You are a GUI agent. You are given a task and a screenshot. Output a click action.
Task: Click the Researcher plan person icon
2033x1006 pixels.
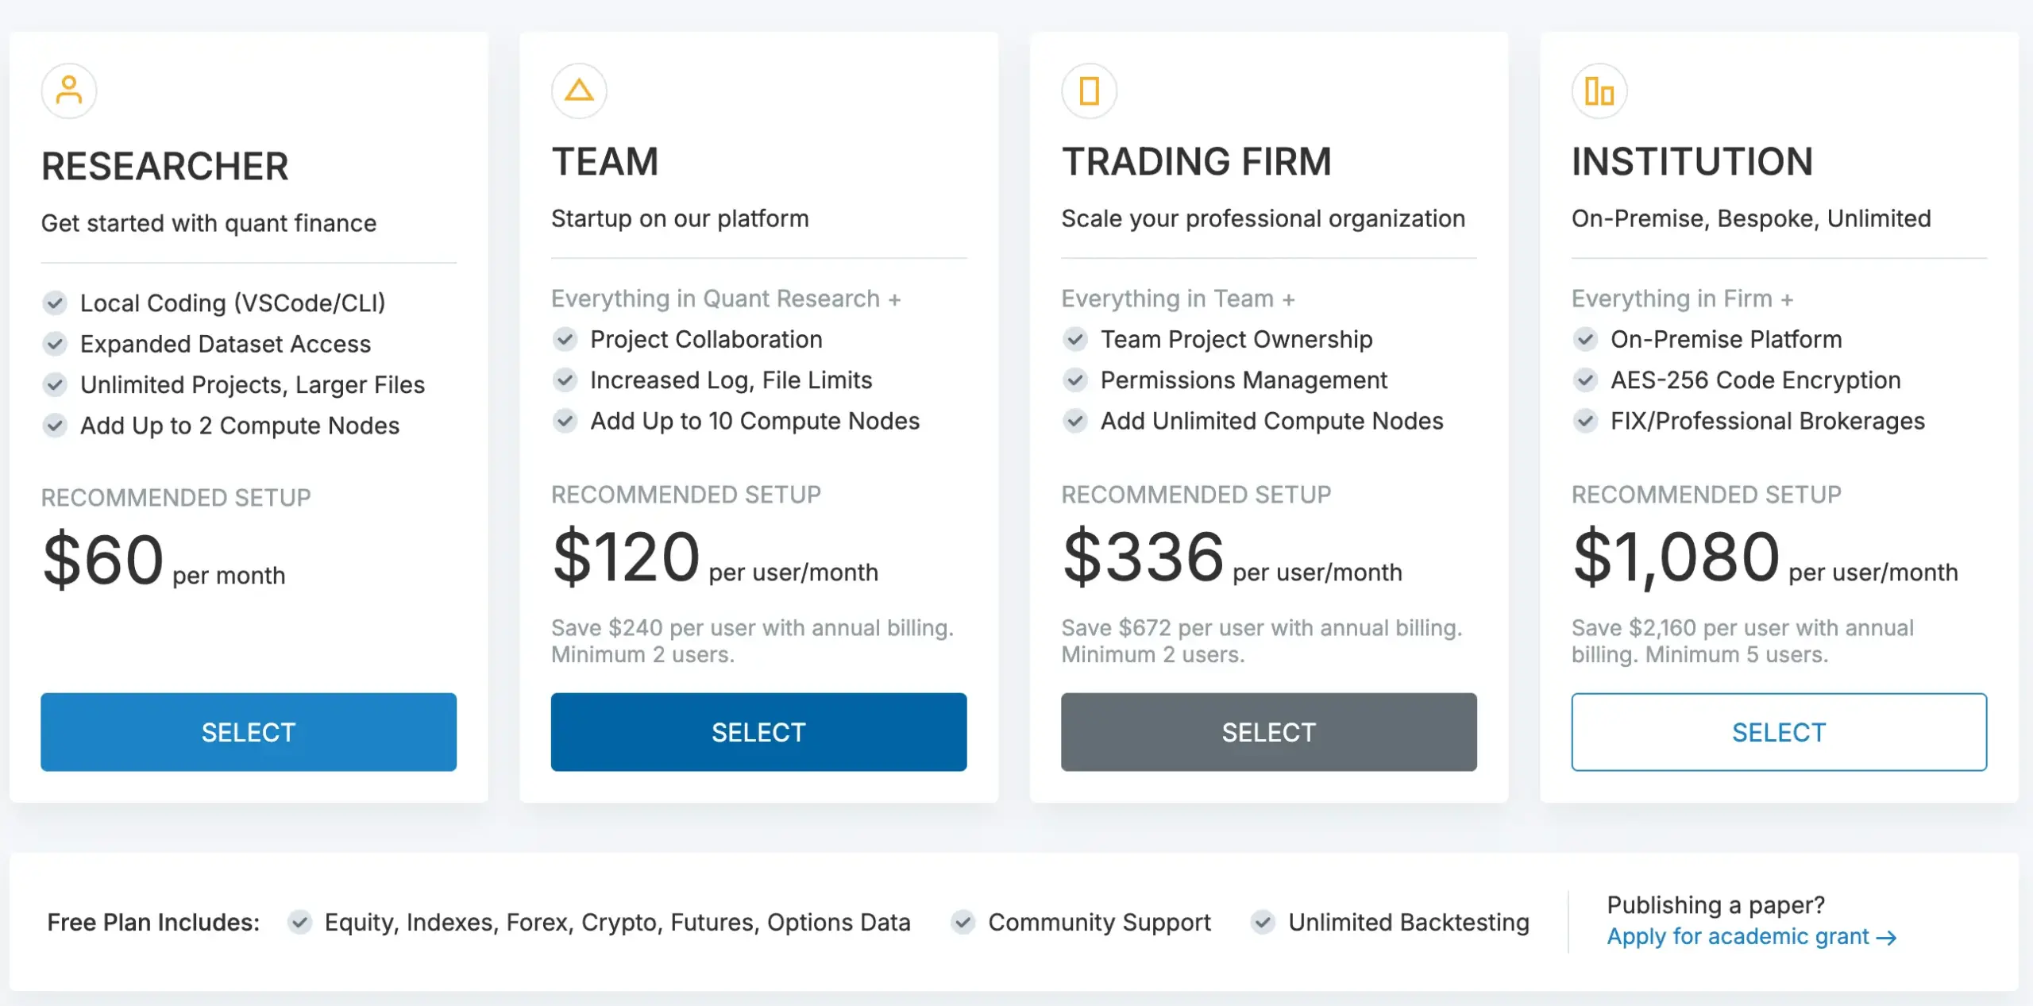(69, 91)
